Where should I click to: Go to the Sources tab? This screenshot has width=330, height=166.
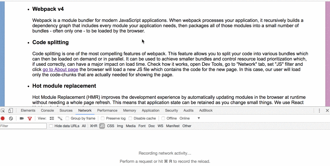(66, 110)
